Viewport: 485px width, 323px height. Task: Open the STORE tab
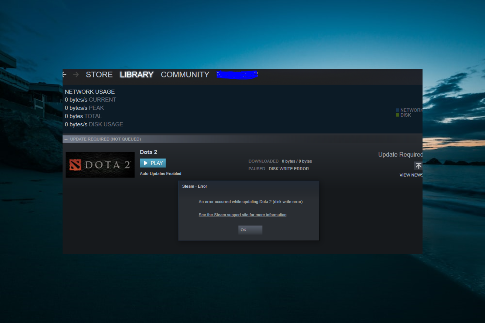click(x=99, y=74)
